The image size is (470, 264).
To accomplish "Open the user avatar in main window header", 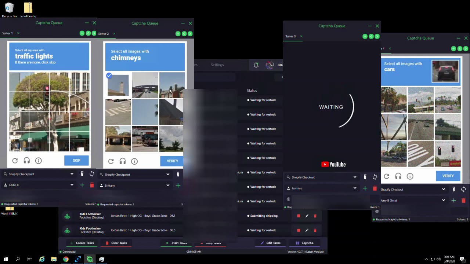I will pos(270,65).
